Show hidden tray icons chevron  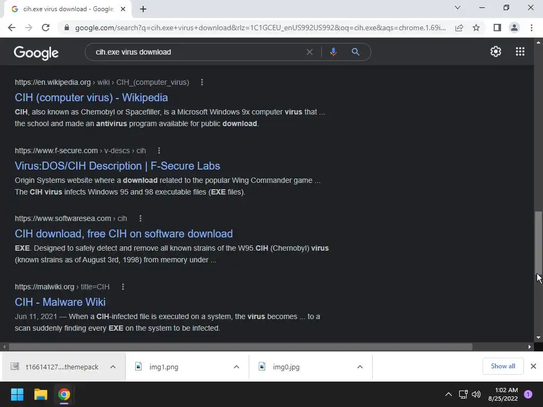[x=449, y=394]
